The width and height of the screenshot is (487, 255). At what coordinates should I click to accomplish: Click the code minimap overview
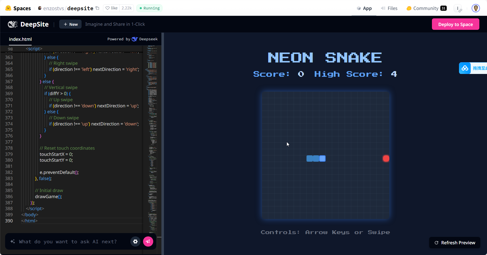(152, 139)
